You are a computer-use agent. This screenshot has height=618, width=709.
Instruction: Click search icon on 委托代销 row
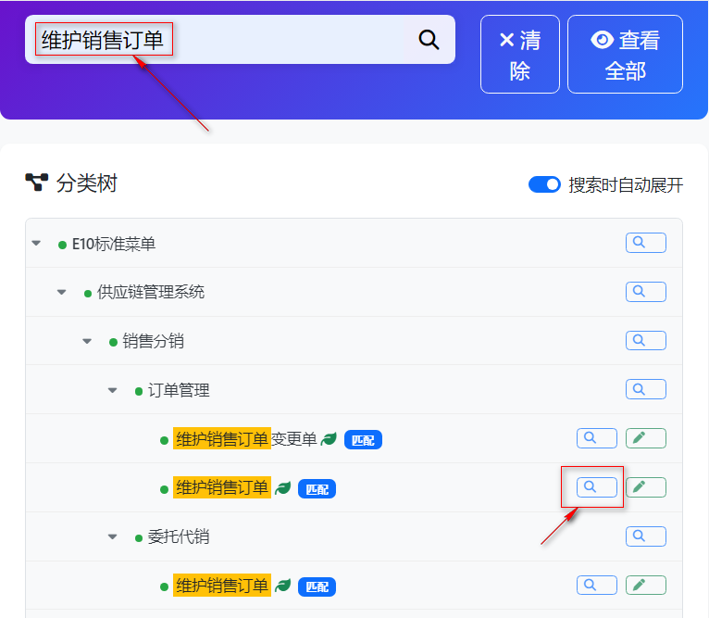pos(645,536)
